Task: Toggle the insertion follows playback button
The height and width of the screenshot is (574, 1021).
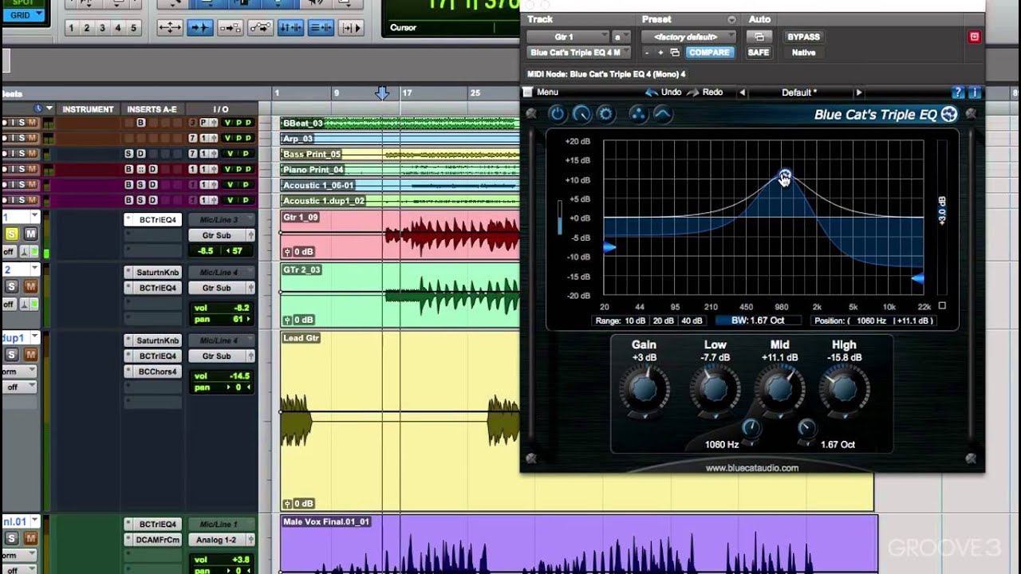Action: click(x=351, y=28)
